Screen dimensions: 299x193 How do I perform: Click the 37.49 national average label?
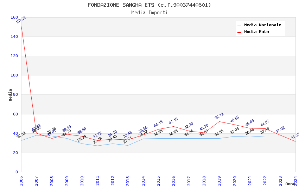pyautogui.click(x=265, y=131)
